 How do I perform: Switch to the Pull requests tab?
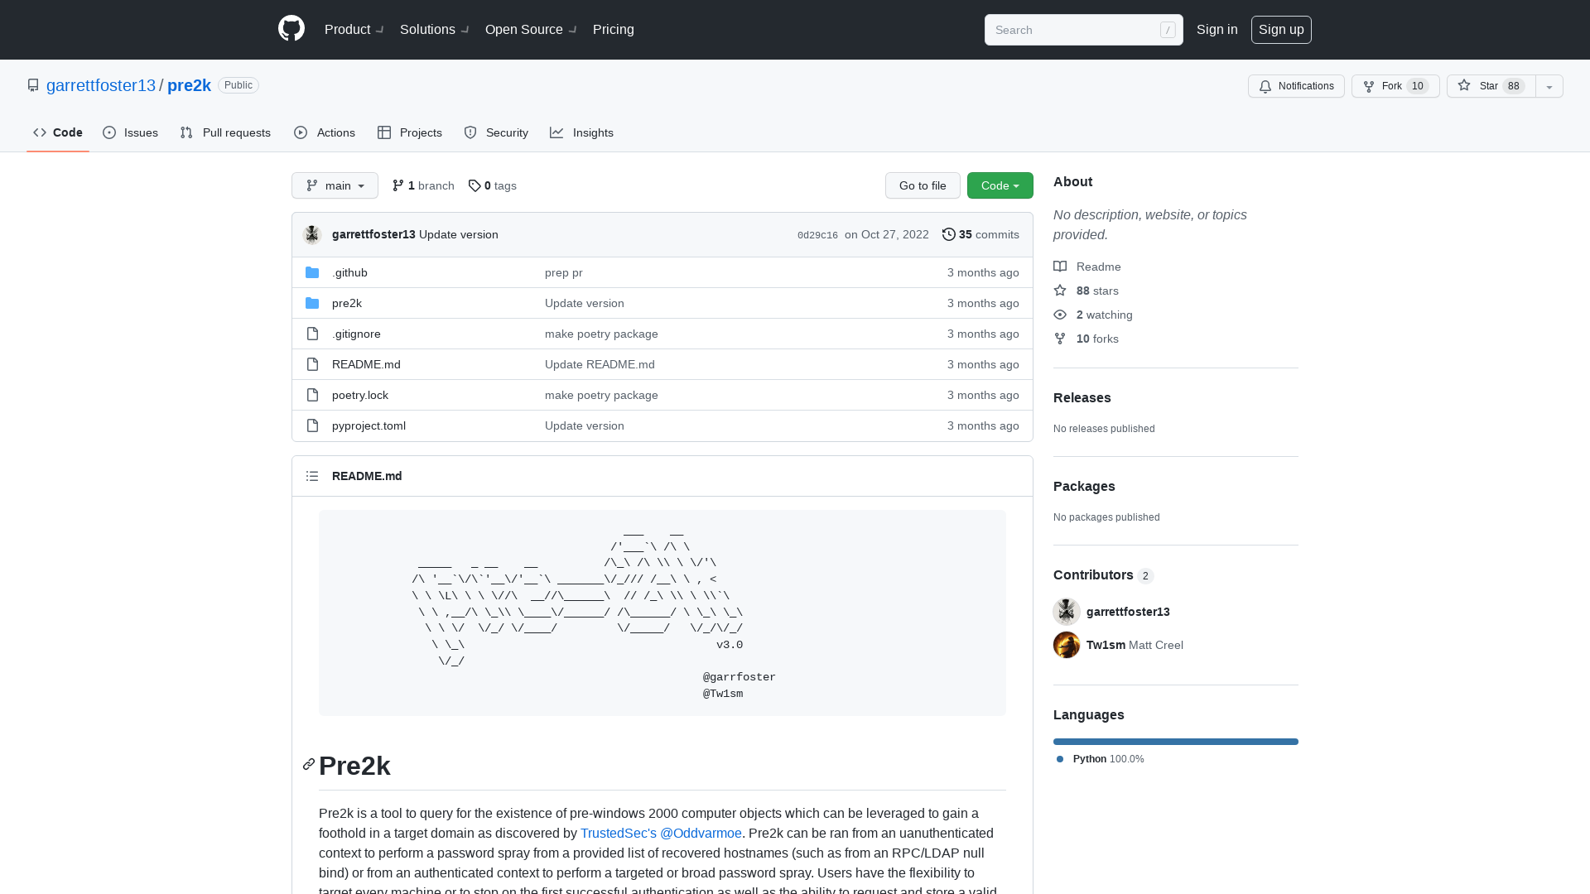point(225,132)
